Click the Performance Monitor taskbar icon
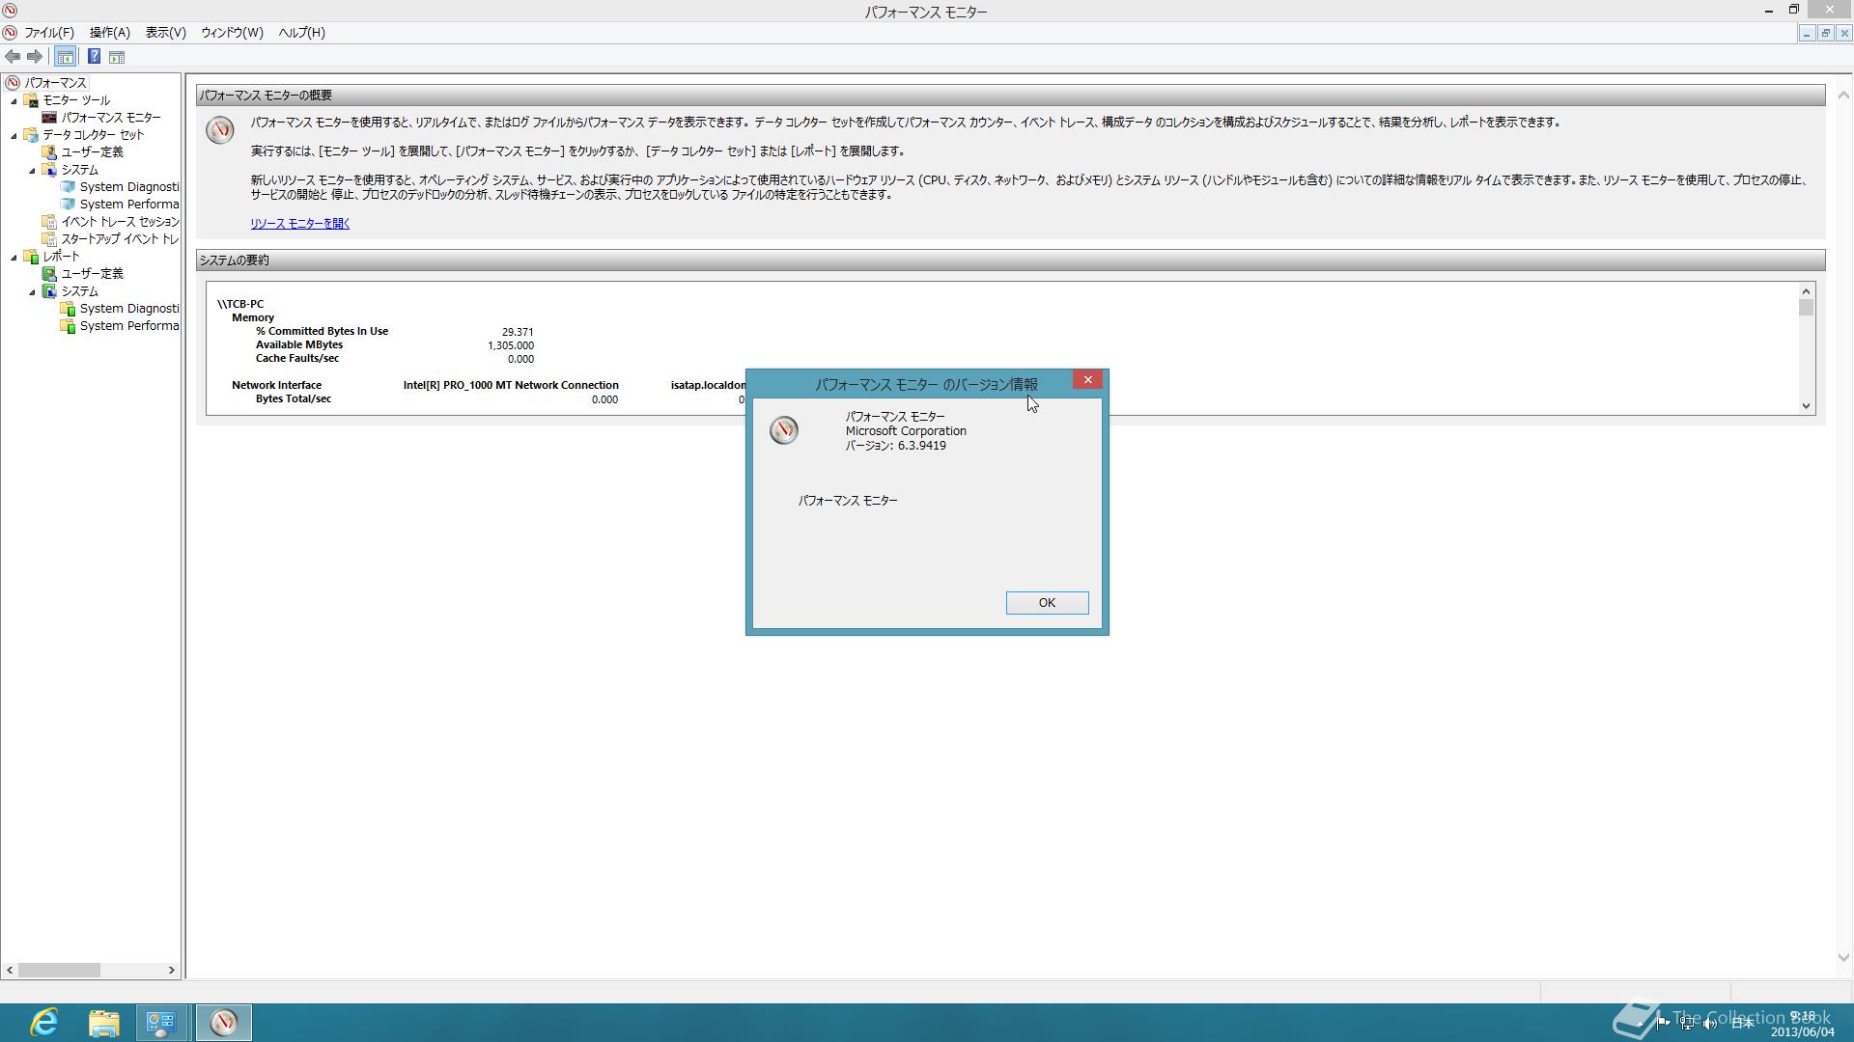Screen dimensions: 1854x1042 [x=223, y=1022]
